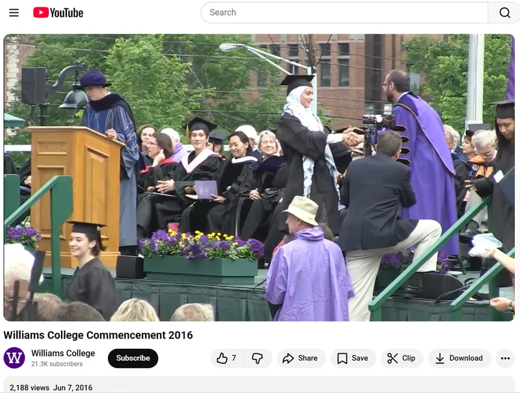Save the video to a playlist

coord(352,358)
